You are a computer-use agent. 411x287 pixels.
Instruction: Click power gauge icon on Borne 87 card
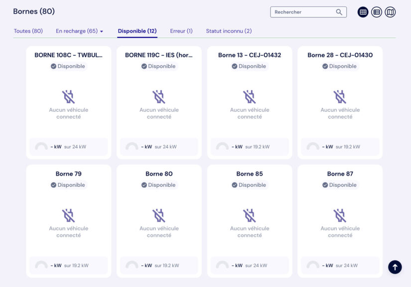(x=313, y=265)
